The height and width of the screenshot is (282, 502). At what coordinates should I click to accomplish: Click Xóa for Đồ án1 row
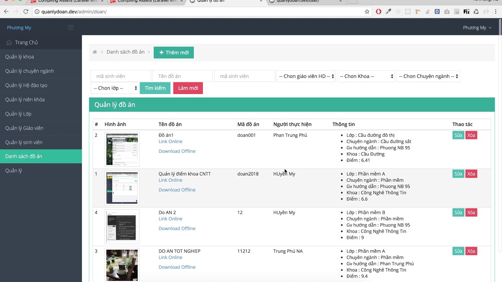(x=471, y=135)
